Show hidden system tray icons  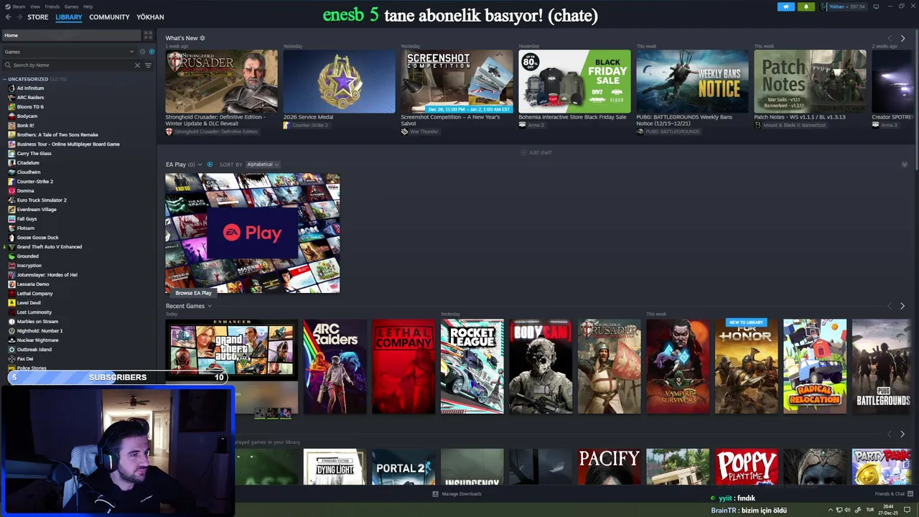coord(830,510)
